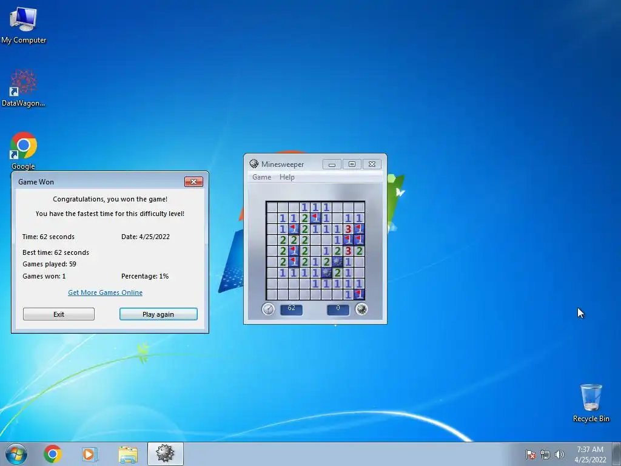This screenshot has height=466, width=621.
Task: Click the blue 1 beside the corner flag
Action: click(x=348, y=294)
